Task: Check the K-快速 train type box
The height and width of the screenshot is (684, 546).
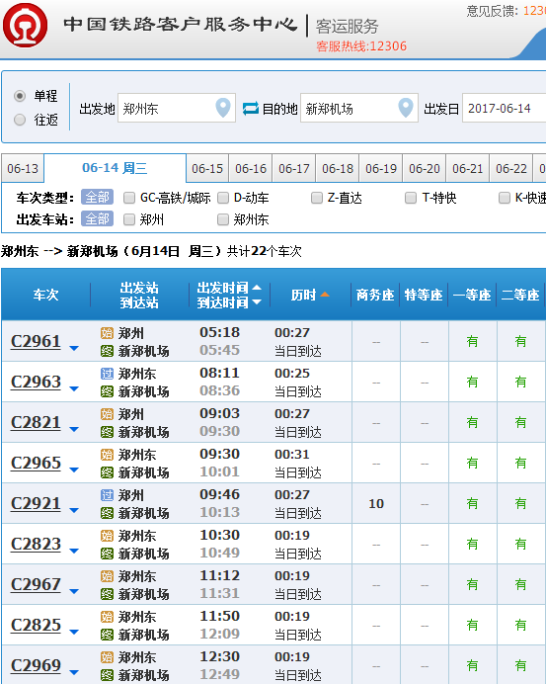Action: [x=505, y=198]
